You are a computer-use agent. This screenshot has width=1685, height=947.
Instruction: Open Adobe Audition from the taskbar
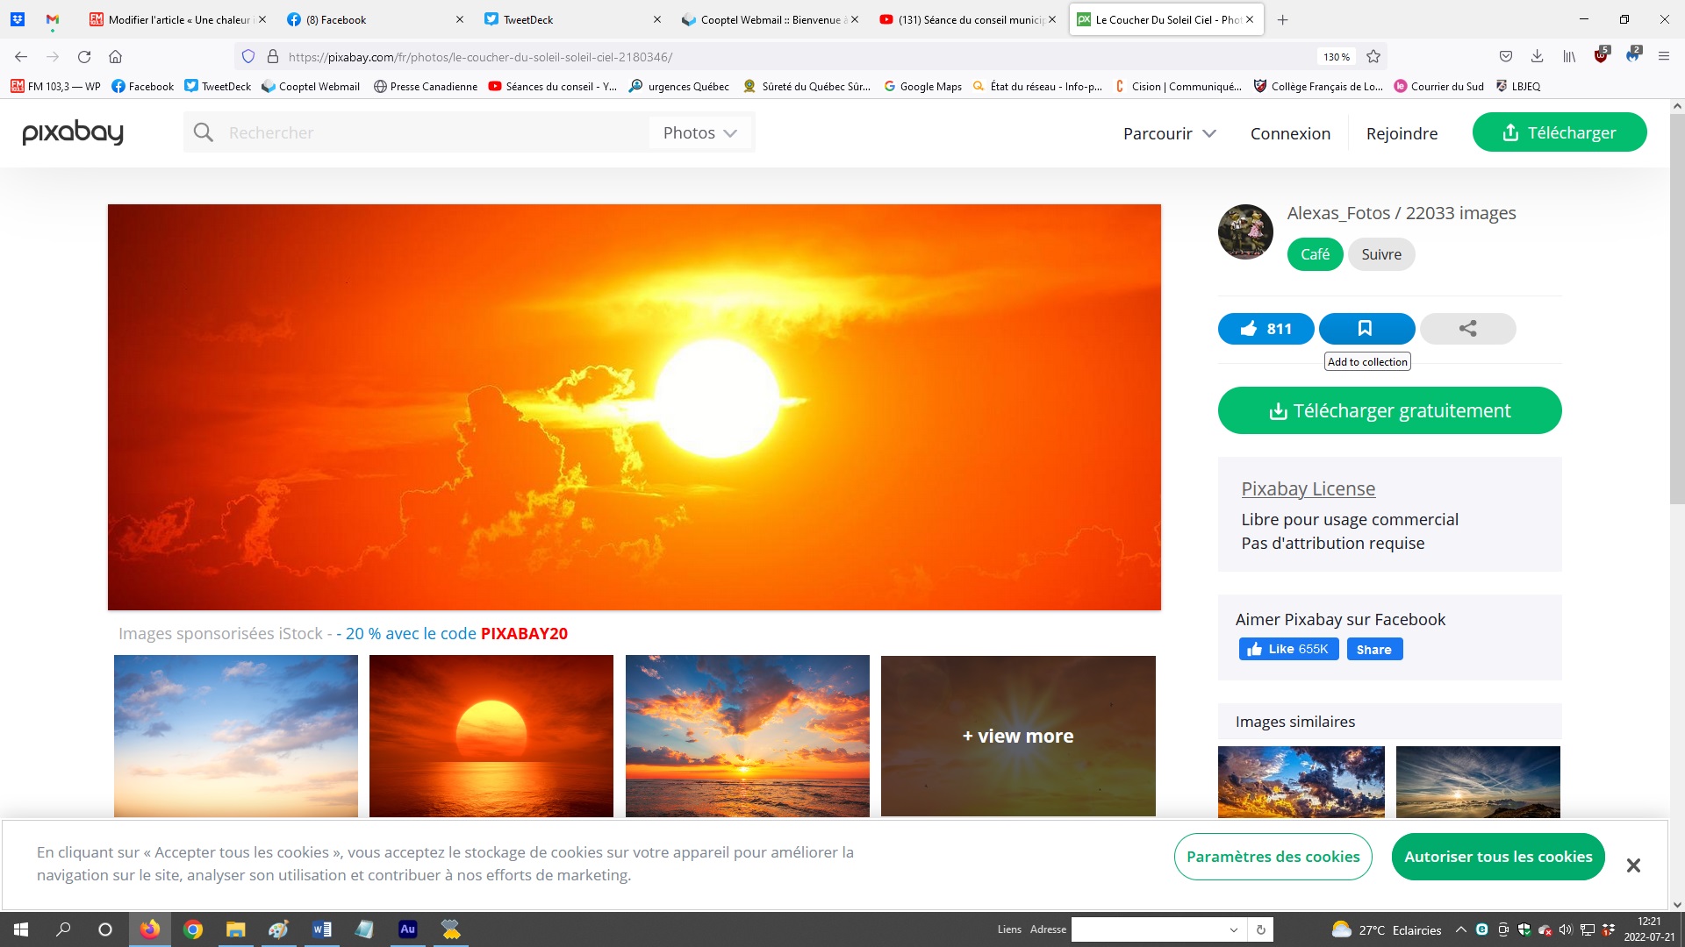[408, 929]
